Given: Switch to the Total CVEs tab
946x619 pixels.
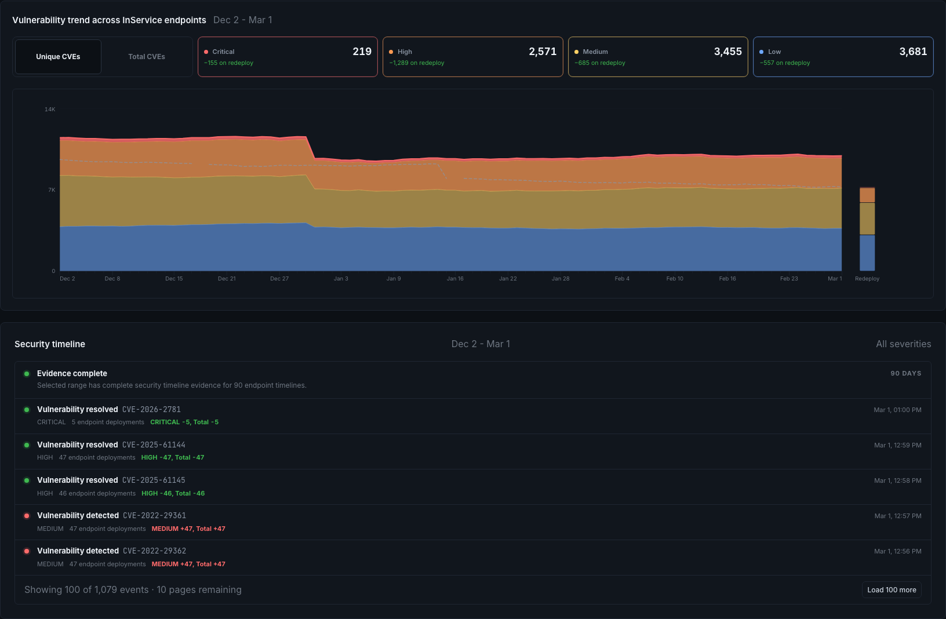Looking at the screenshot, I should click(147, 57).
